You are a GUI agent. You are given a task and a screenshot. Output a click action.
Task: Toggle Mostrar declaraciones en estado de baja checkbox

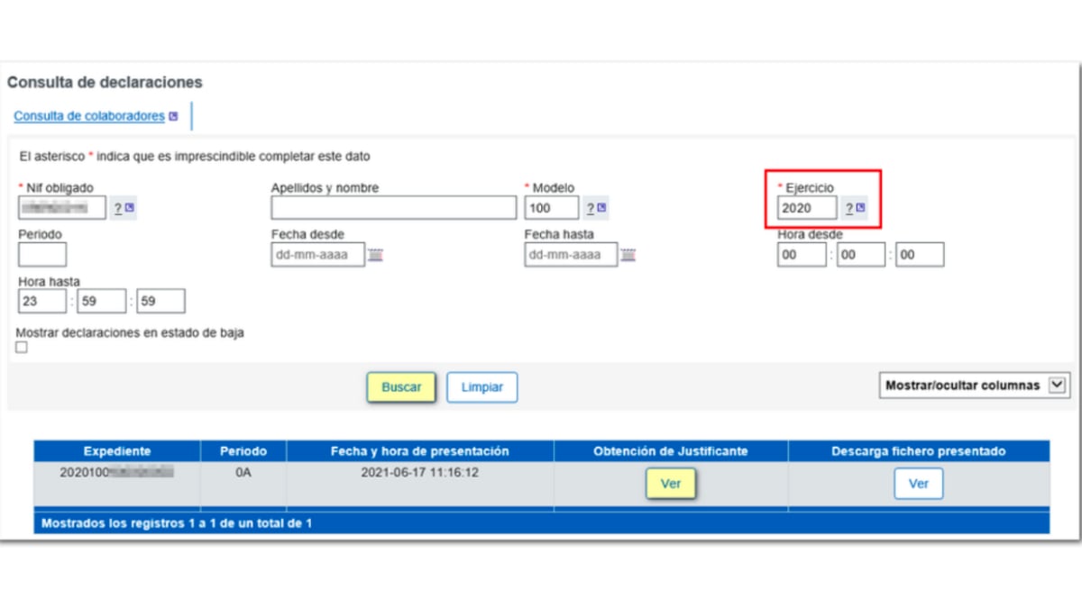tap(22, 348)
